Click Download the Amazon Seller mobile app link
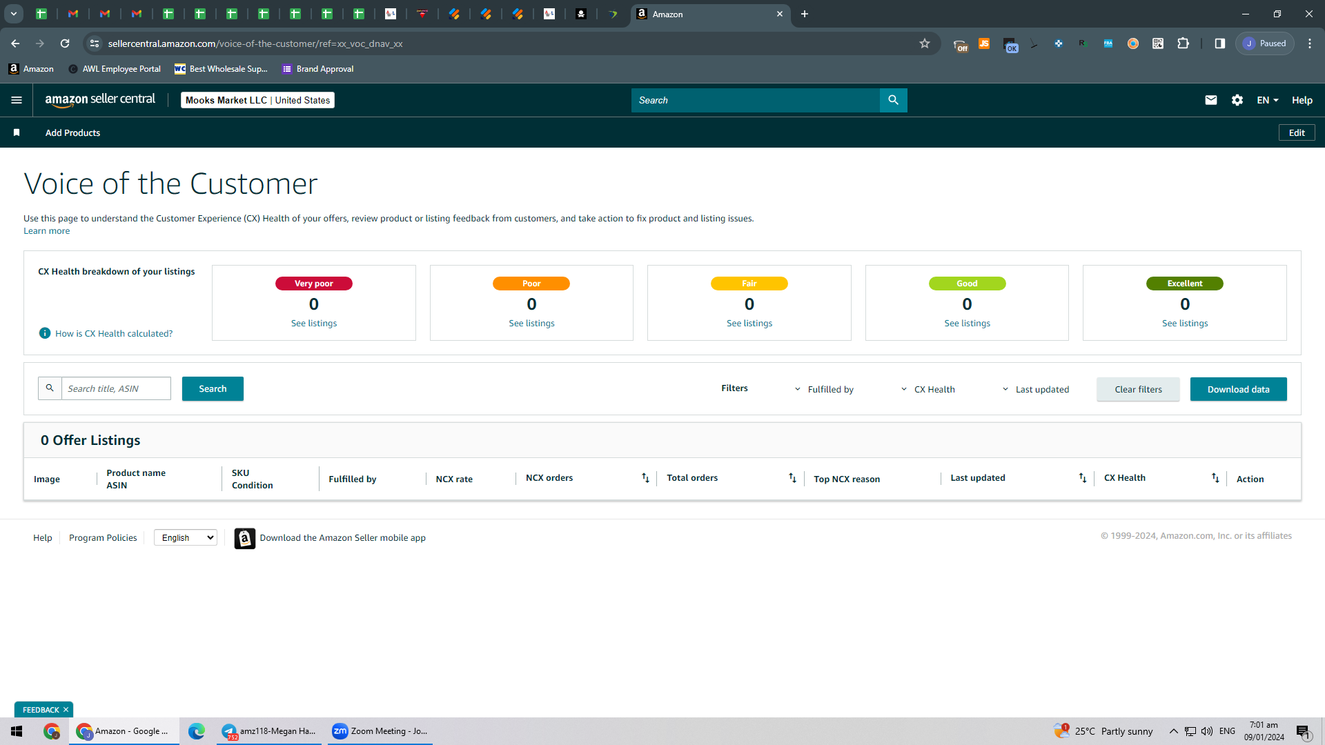 (x=342, y=538)
